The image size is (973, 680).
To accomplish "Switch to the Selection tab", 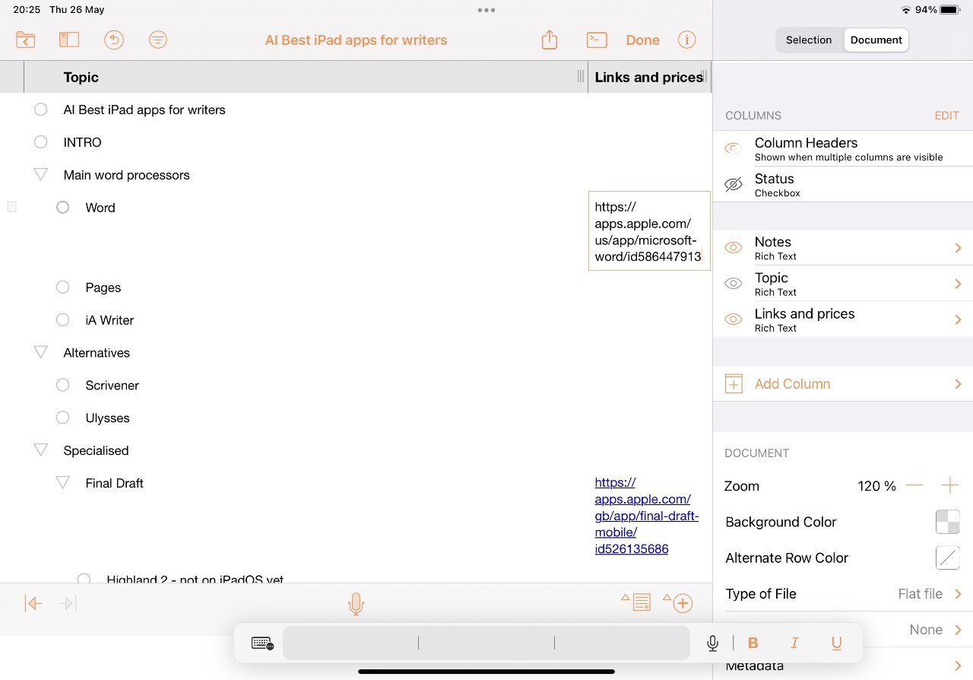I will [808, 40].
